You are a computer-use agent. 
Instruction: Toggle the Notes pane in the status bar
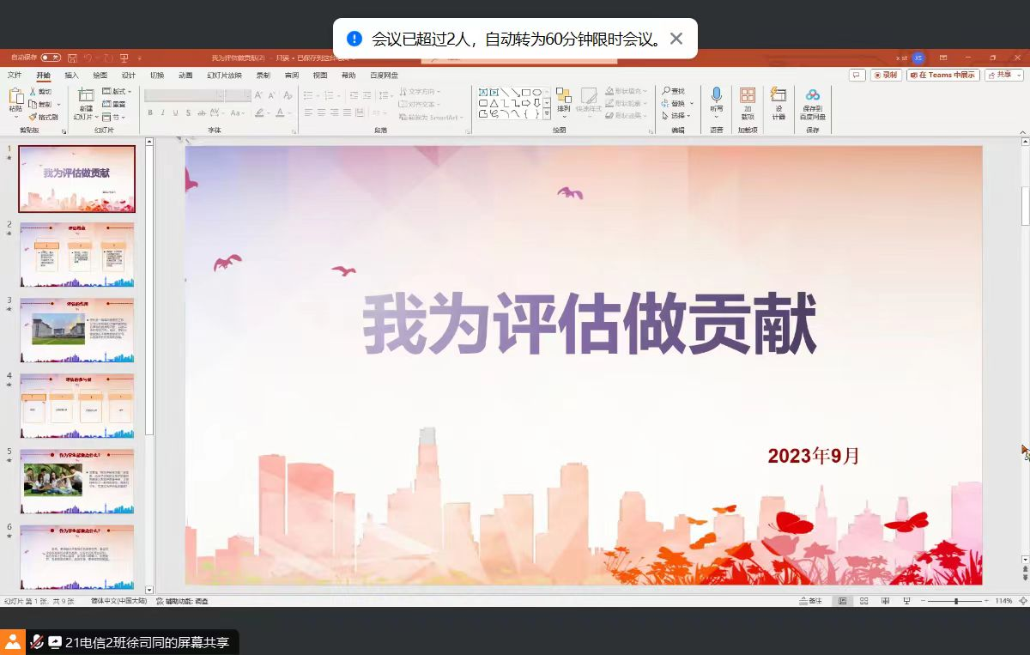tap(811, 601)
